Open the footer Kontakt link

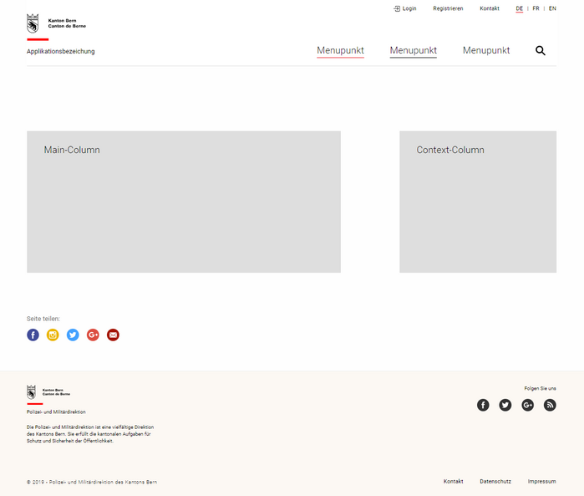coord(454,482)
